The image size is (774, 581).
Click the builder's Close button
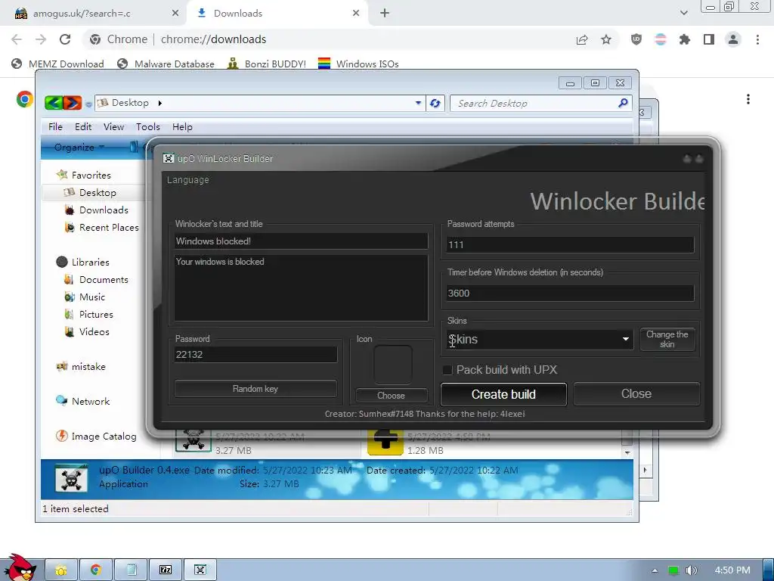click(636, 393)
